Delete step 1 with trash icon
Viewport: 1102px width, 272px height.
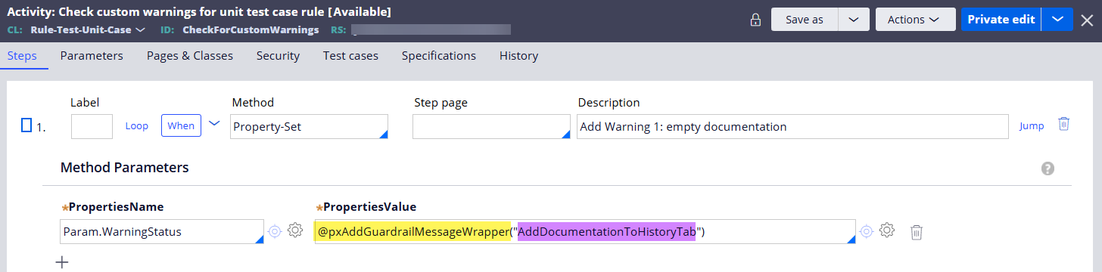click(1063, 124)
